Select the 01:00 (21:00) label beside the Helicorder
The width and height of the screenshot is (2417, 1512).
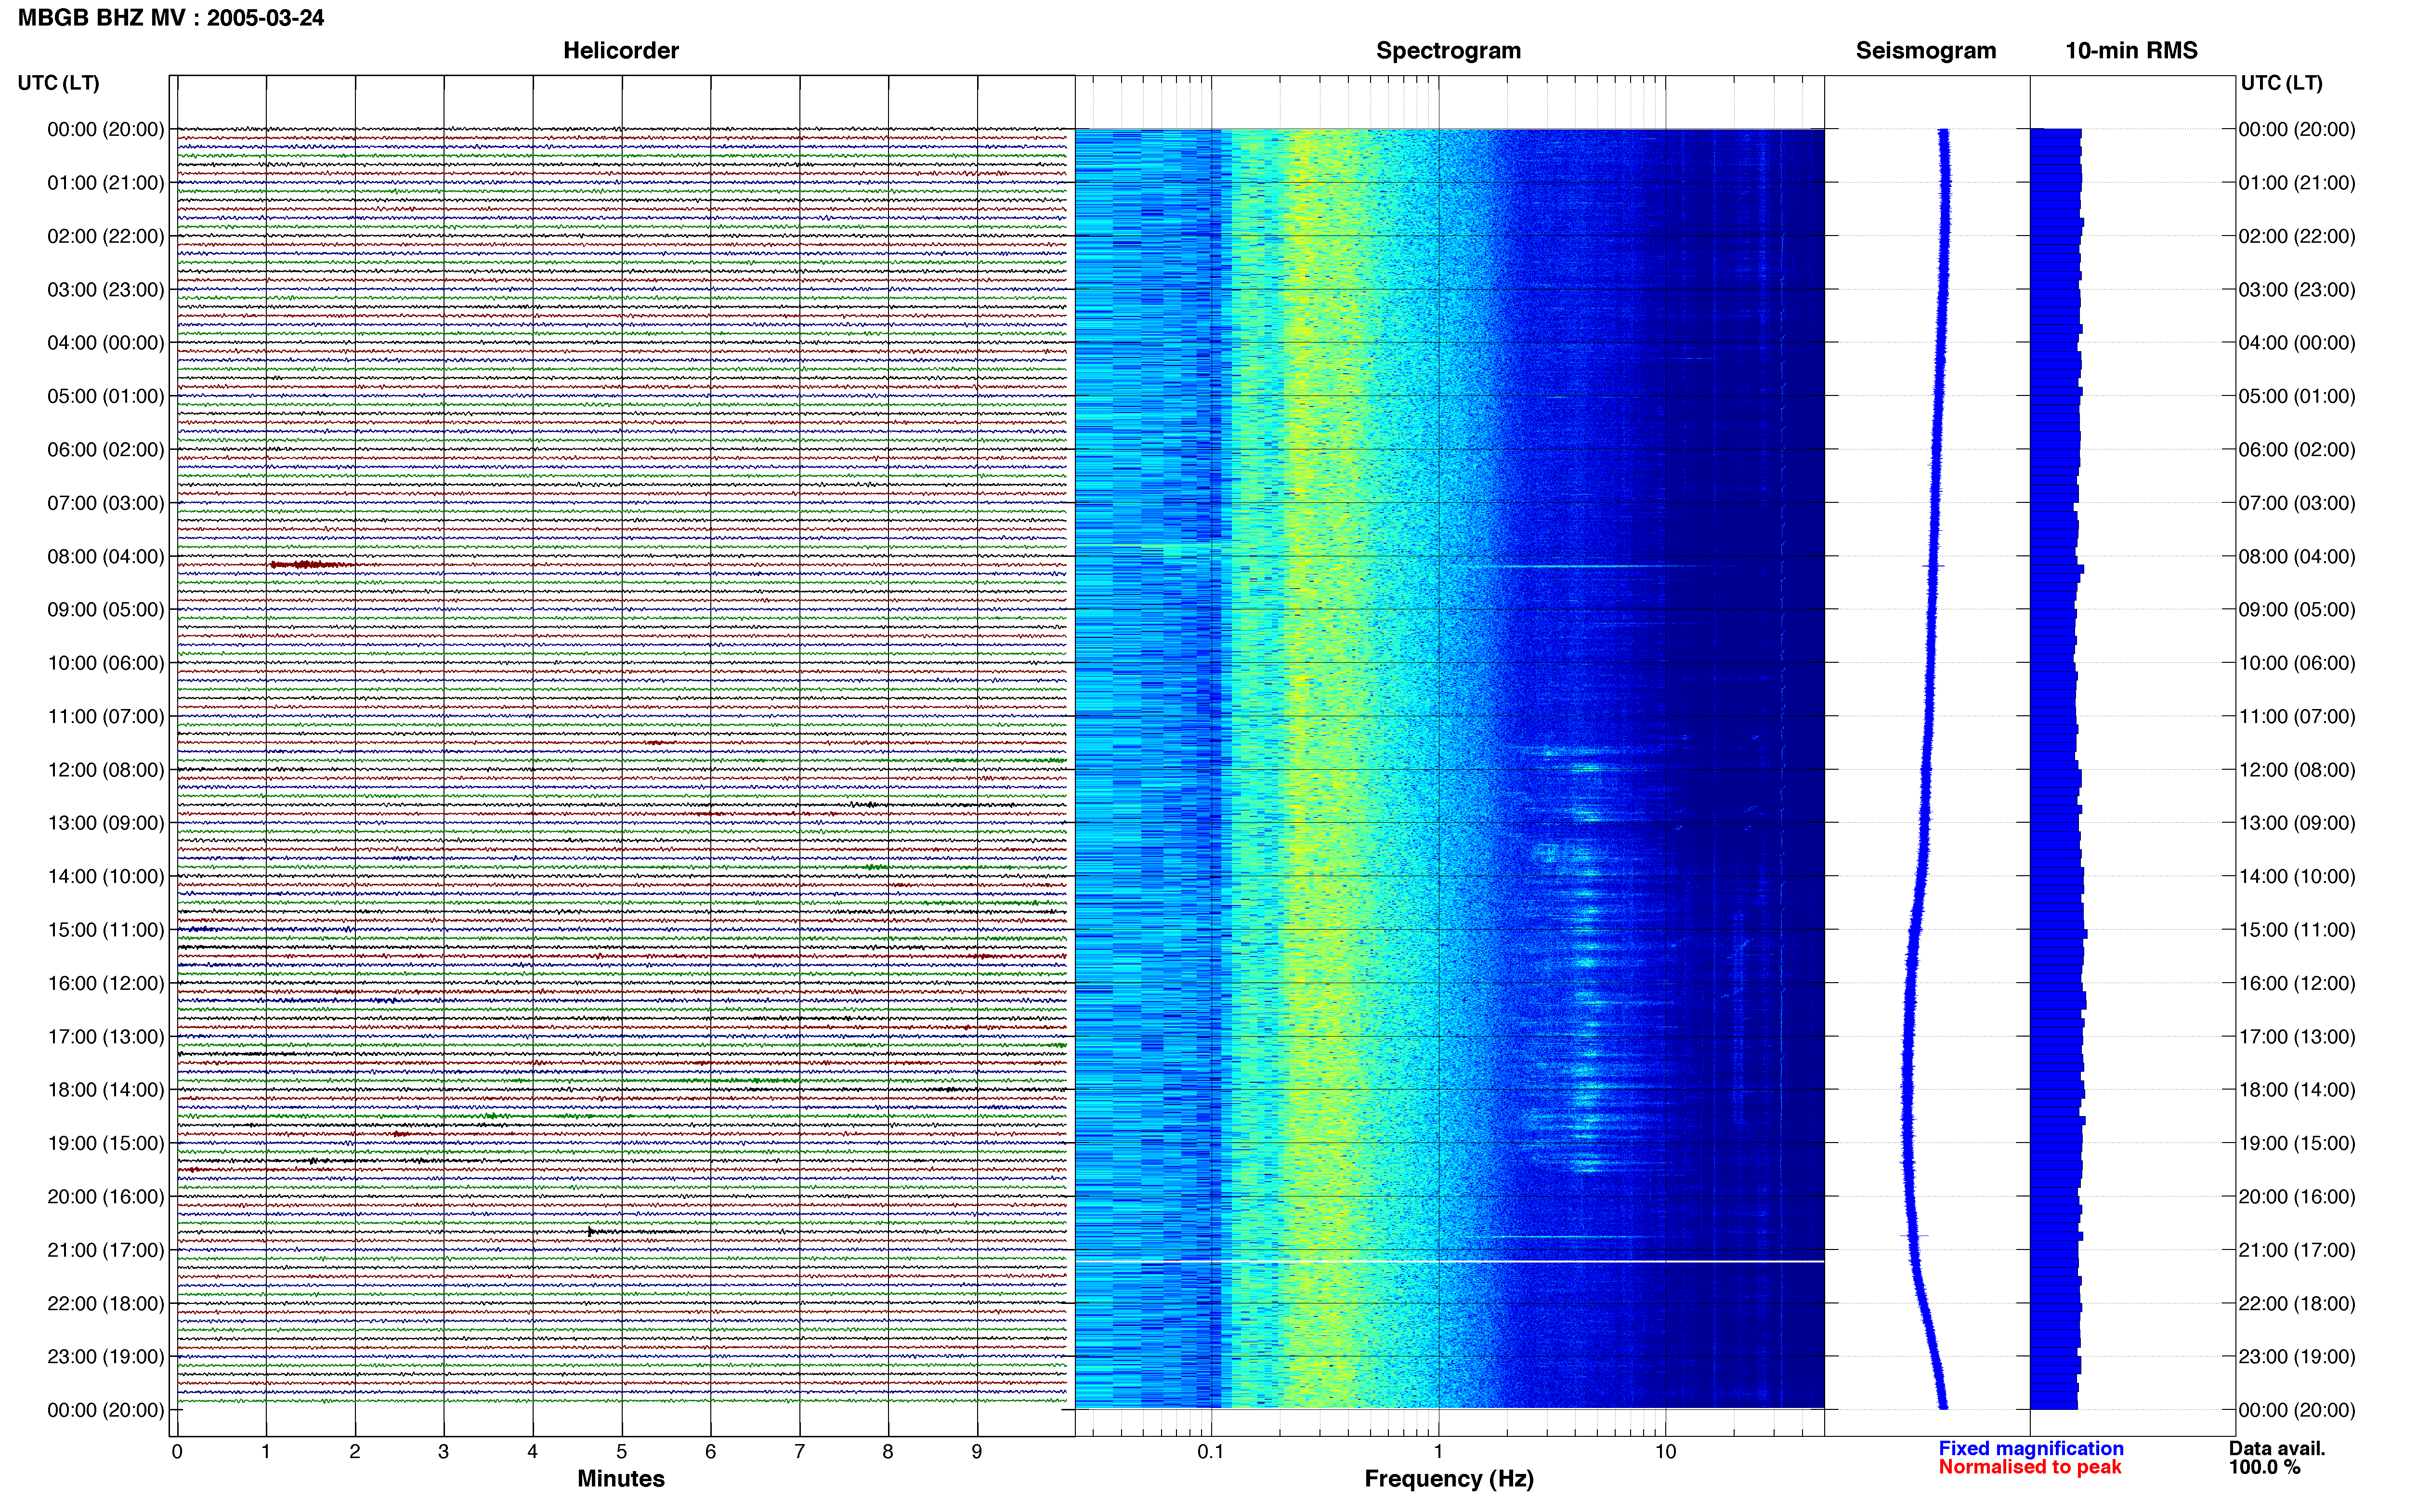click(106, 182)
